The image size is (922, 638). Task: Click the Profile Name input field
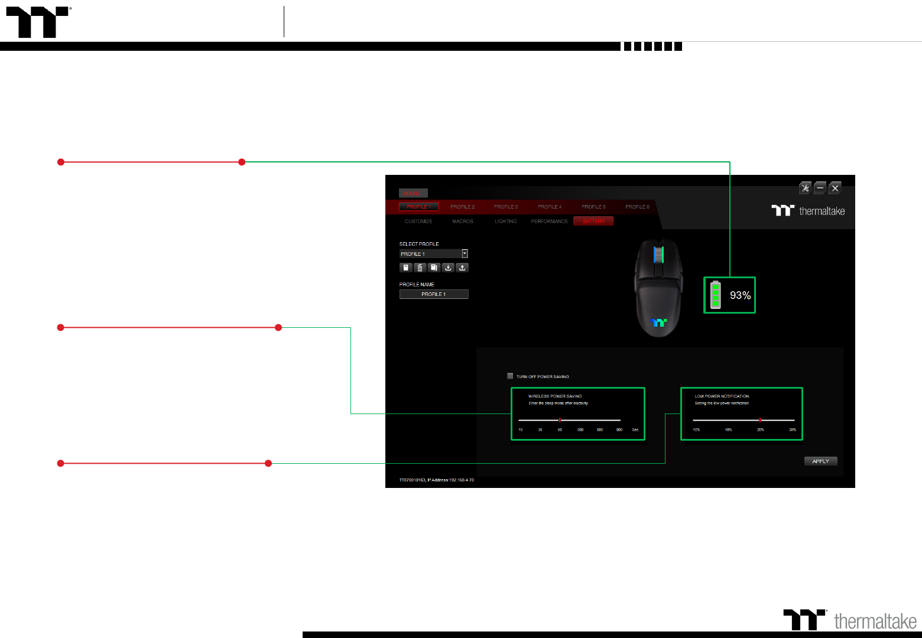pos(434,294)
